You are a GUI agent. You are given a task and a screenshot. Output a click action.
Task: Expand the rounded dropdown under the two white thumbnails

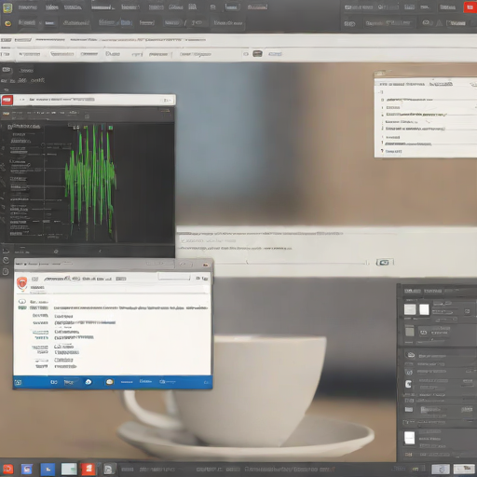click(445, 320)
